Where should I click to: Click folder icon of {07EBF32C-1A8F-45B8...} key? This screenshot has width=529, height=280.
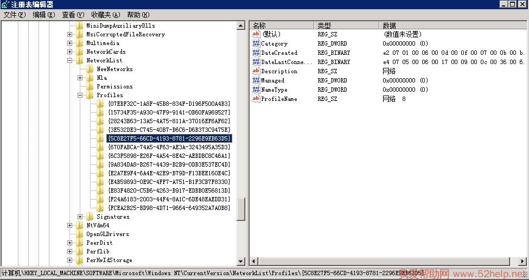click(x=100, y=104)
